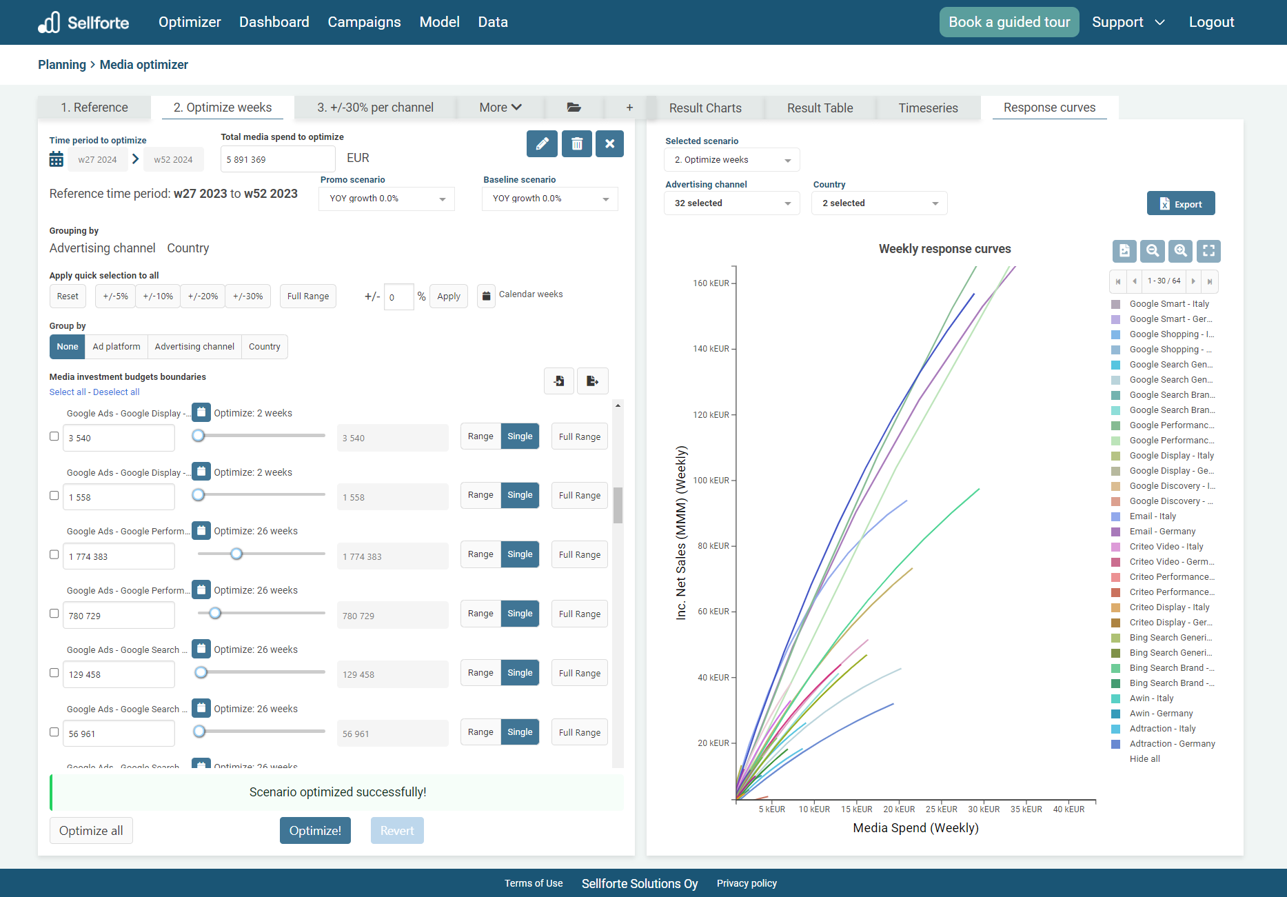Switch to the Result Table tab
The width and height of the screenshot is (1287, 897).
point(820,108)
